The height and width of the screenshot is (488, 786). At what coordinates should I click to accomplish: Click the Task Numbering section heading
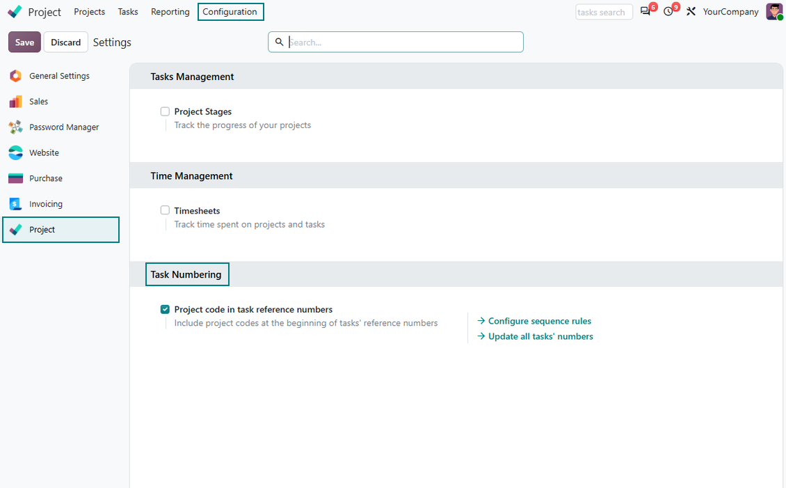click(x=186, y=274)
